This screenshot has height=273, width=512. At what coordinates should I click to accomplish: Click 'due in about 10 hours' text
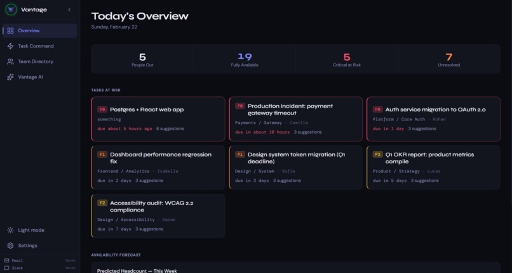click(262, 132)
